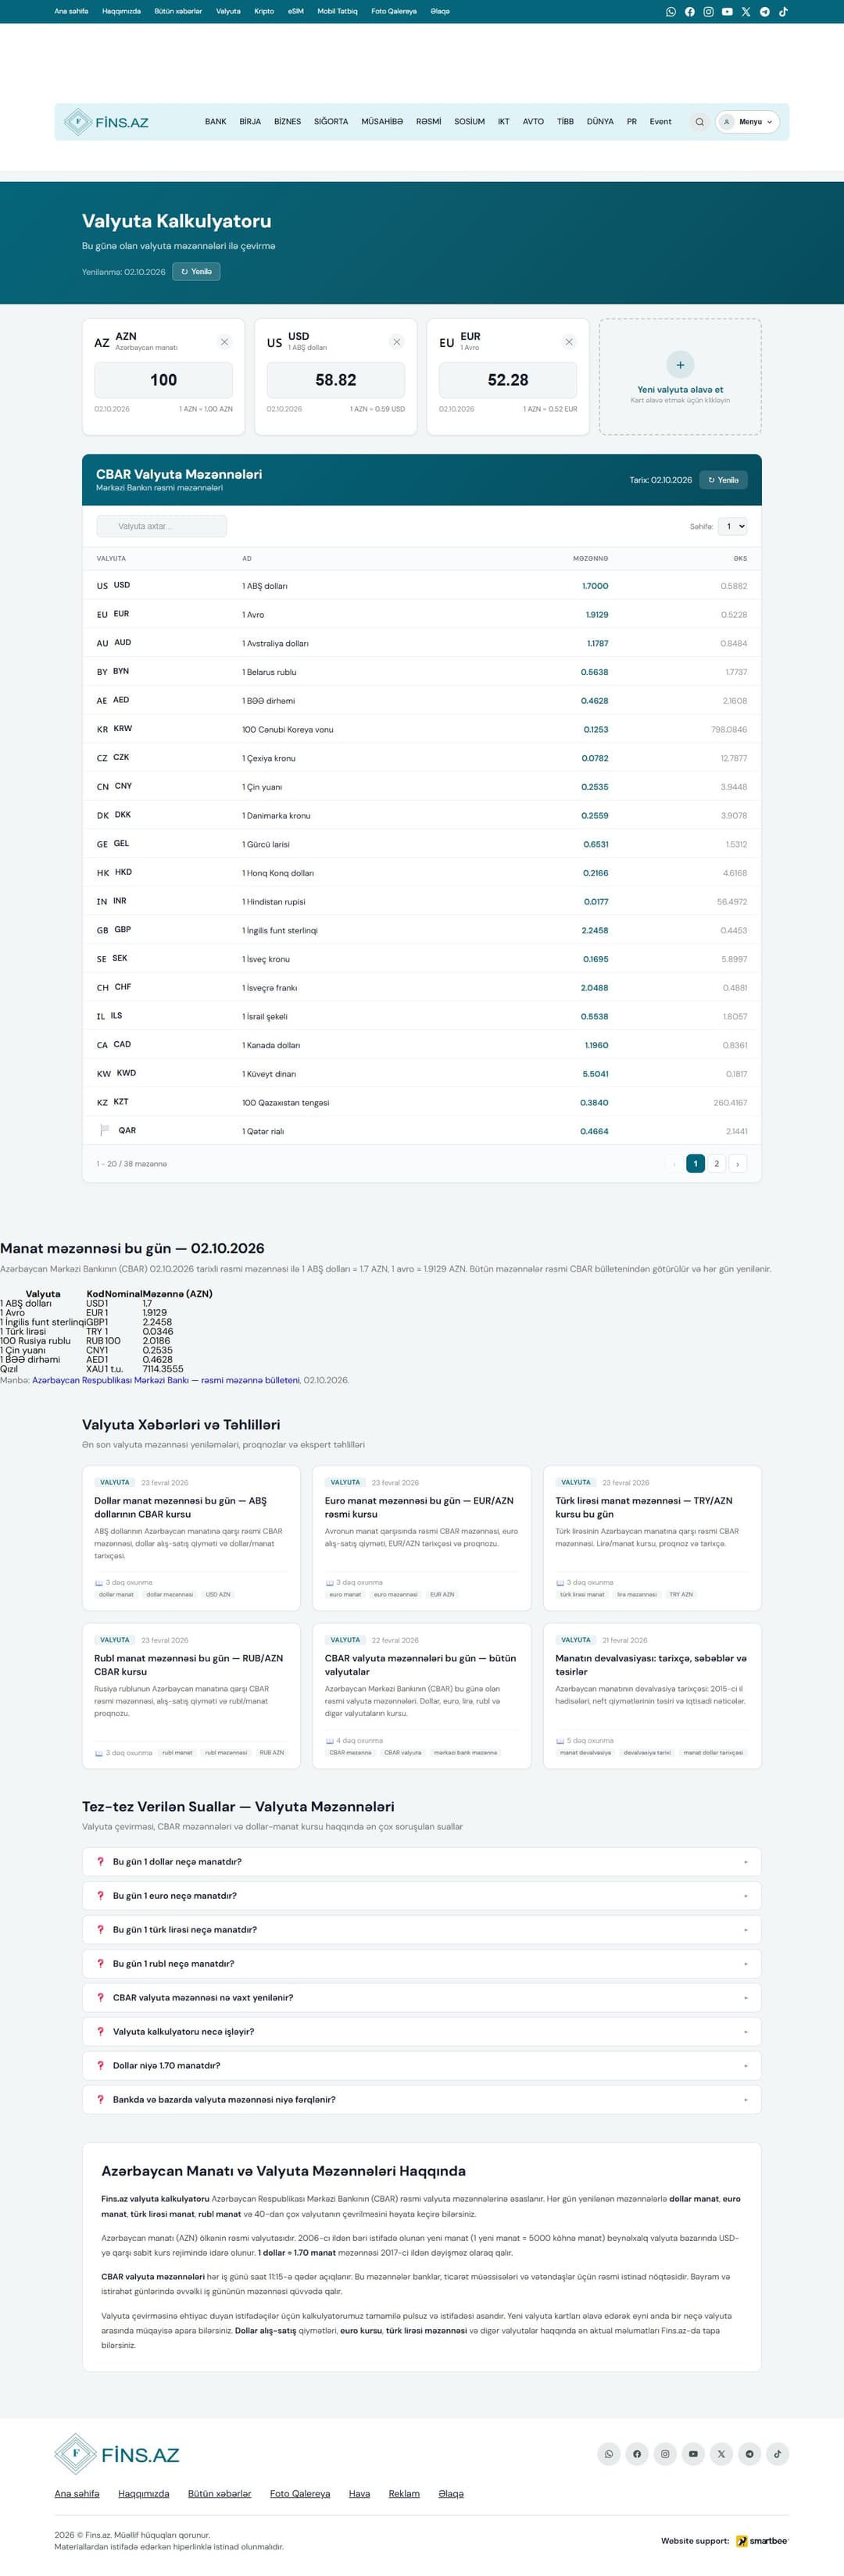This screenshot has width=844, height=2576.
Task: Open the "Manatın devalvasiyası" news card
Action: [652, 1696]
